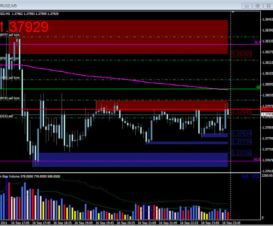The width and height of the screenshot is (273, 226).
Task: Click the 1.37824 demand zone label
Action: tap(242, 134)
